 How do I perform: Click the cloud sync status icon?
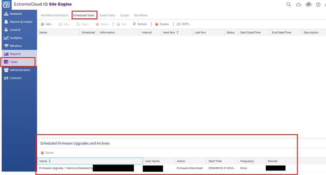click(x=308, y=4)
